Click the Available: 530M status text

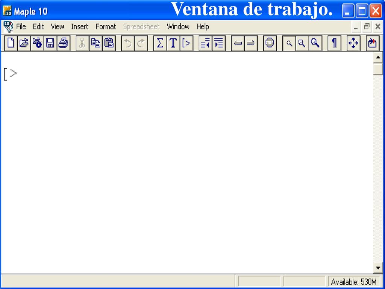[353, 281]
